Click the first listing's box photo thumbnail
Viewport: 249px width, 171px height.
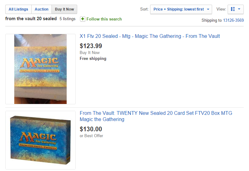(x=41, y=69)
